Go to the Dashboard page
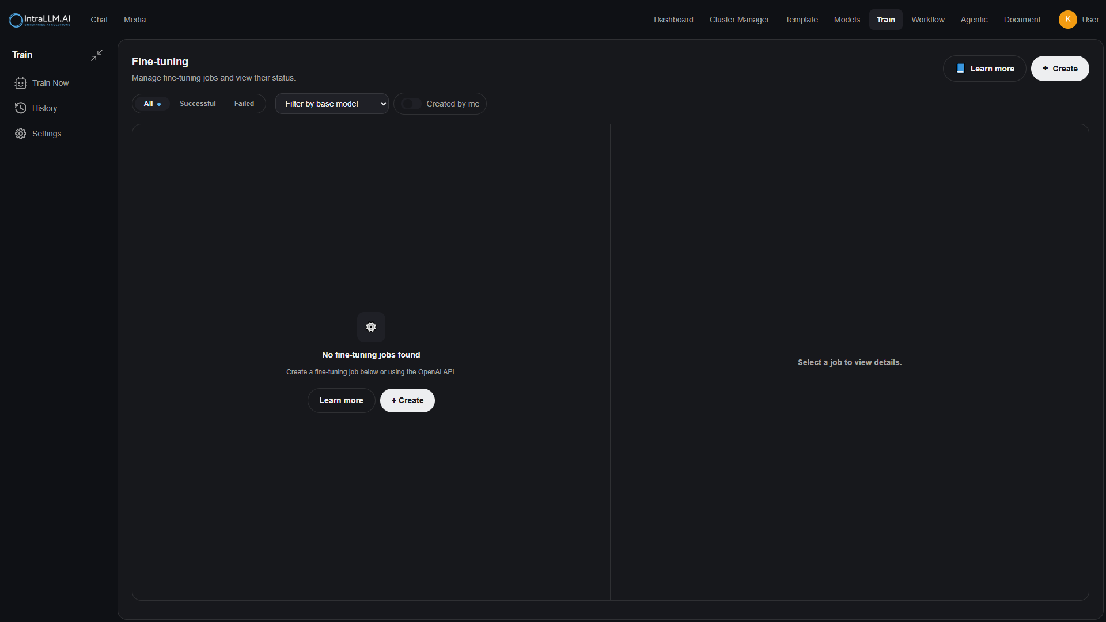Viewport: 1106px width, 622px height. (673, 20)
